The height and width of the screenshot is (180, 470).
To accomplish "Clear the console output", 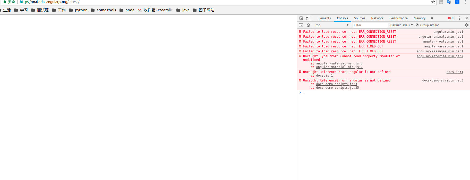I will [x=308, y=25].
